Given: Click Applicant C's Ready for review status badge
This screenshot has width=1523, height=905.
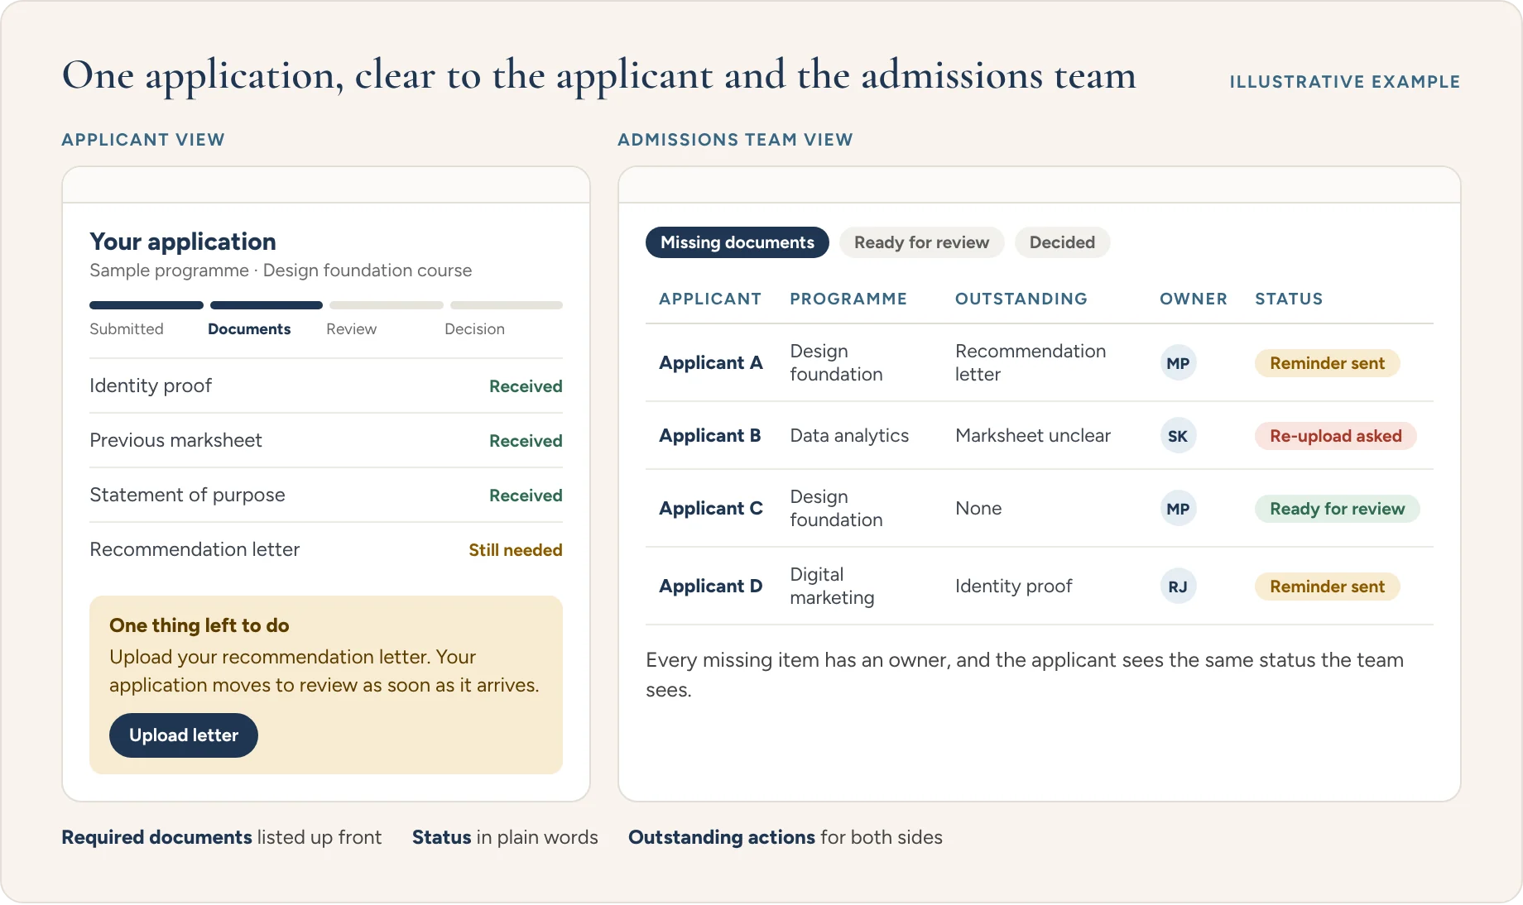Looking at the screenshot, I should point(1338,509).
